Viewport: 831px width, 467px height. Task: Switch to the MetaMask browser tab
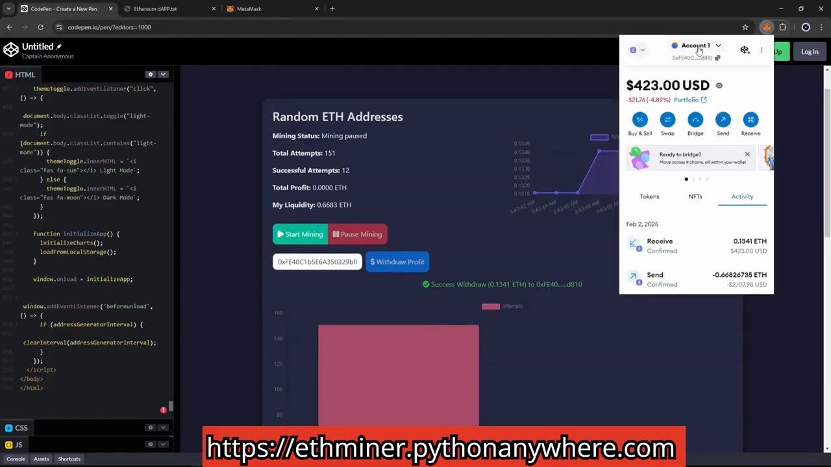273,9
